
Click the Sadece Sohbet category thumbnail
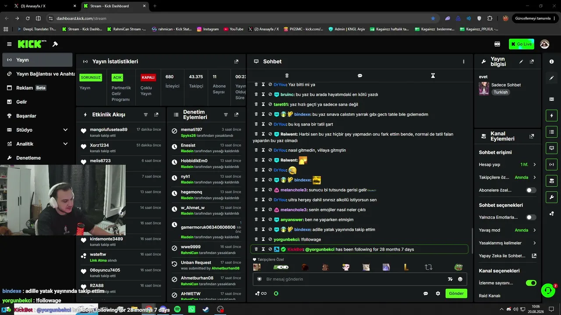[484, 88]
